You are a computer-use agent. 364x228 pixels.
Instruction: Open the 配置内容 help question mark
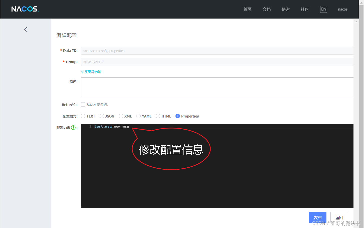coord(73,128)
